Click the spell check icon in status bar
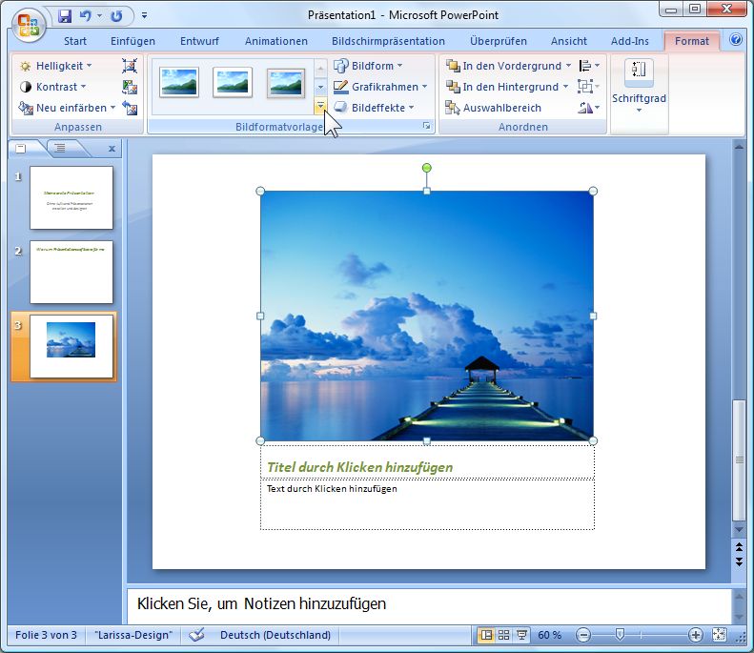 tap(196, 635)
